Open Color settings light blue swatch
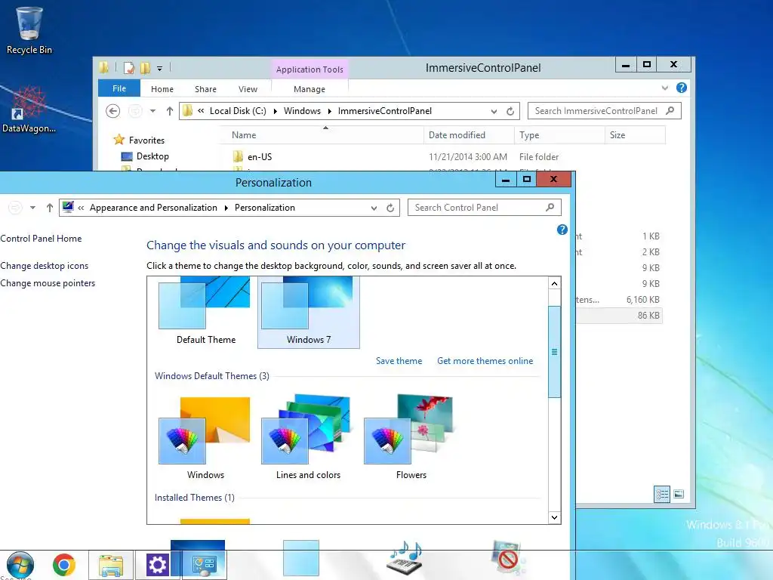This screenshot has width=773, height=580. click(301, 558)
